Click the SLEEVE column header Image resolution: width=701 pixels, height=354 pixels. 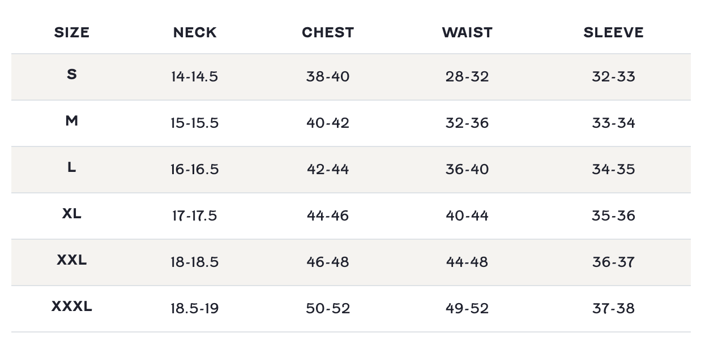[613, 33]
